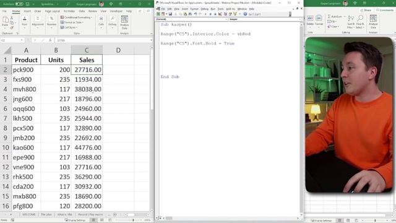
Task: Open the Font group dropdown
Action: [25, 22]
